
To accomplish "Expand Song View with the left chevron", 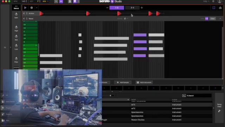I will click(214, 108).
